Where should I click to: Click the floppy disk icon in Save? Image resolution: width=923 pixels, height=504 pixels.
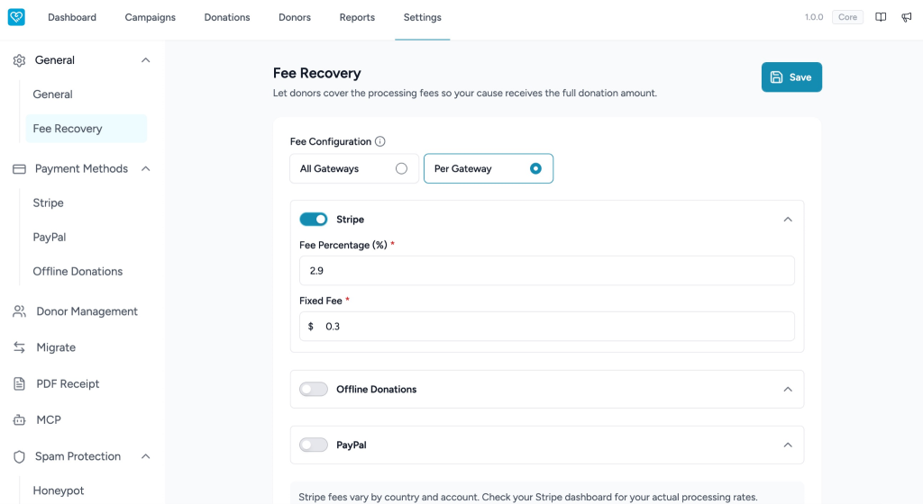coord(776,77)
